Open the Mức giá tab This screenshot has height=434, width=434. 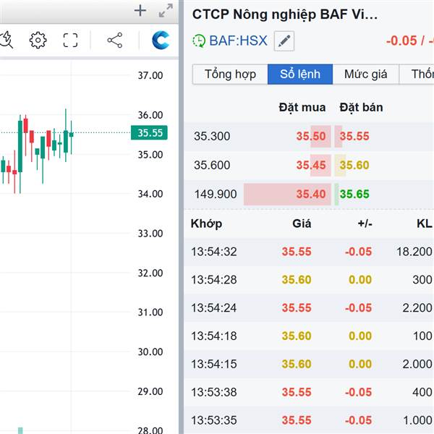(x=365, y=75)
